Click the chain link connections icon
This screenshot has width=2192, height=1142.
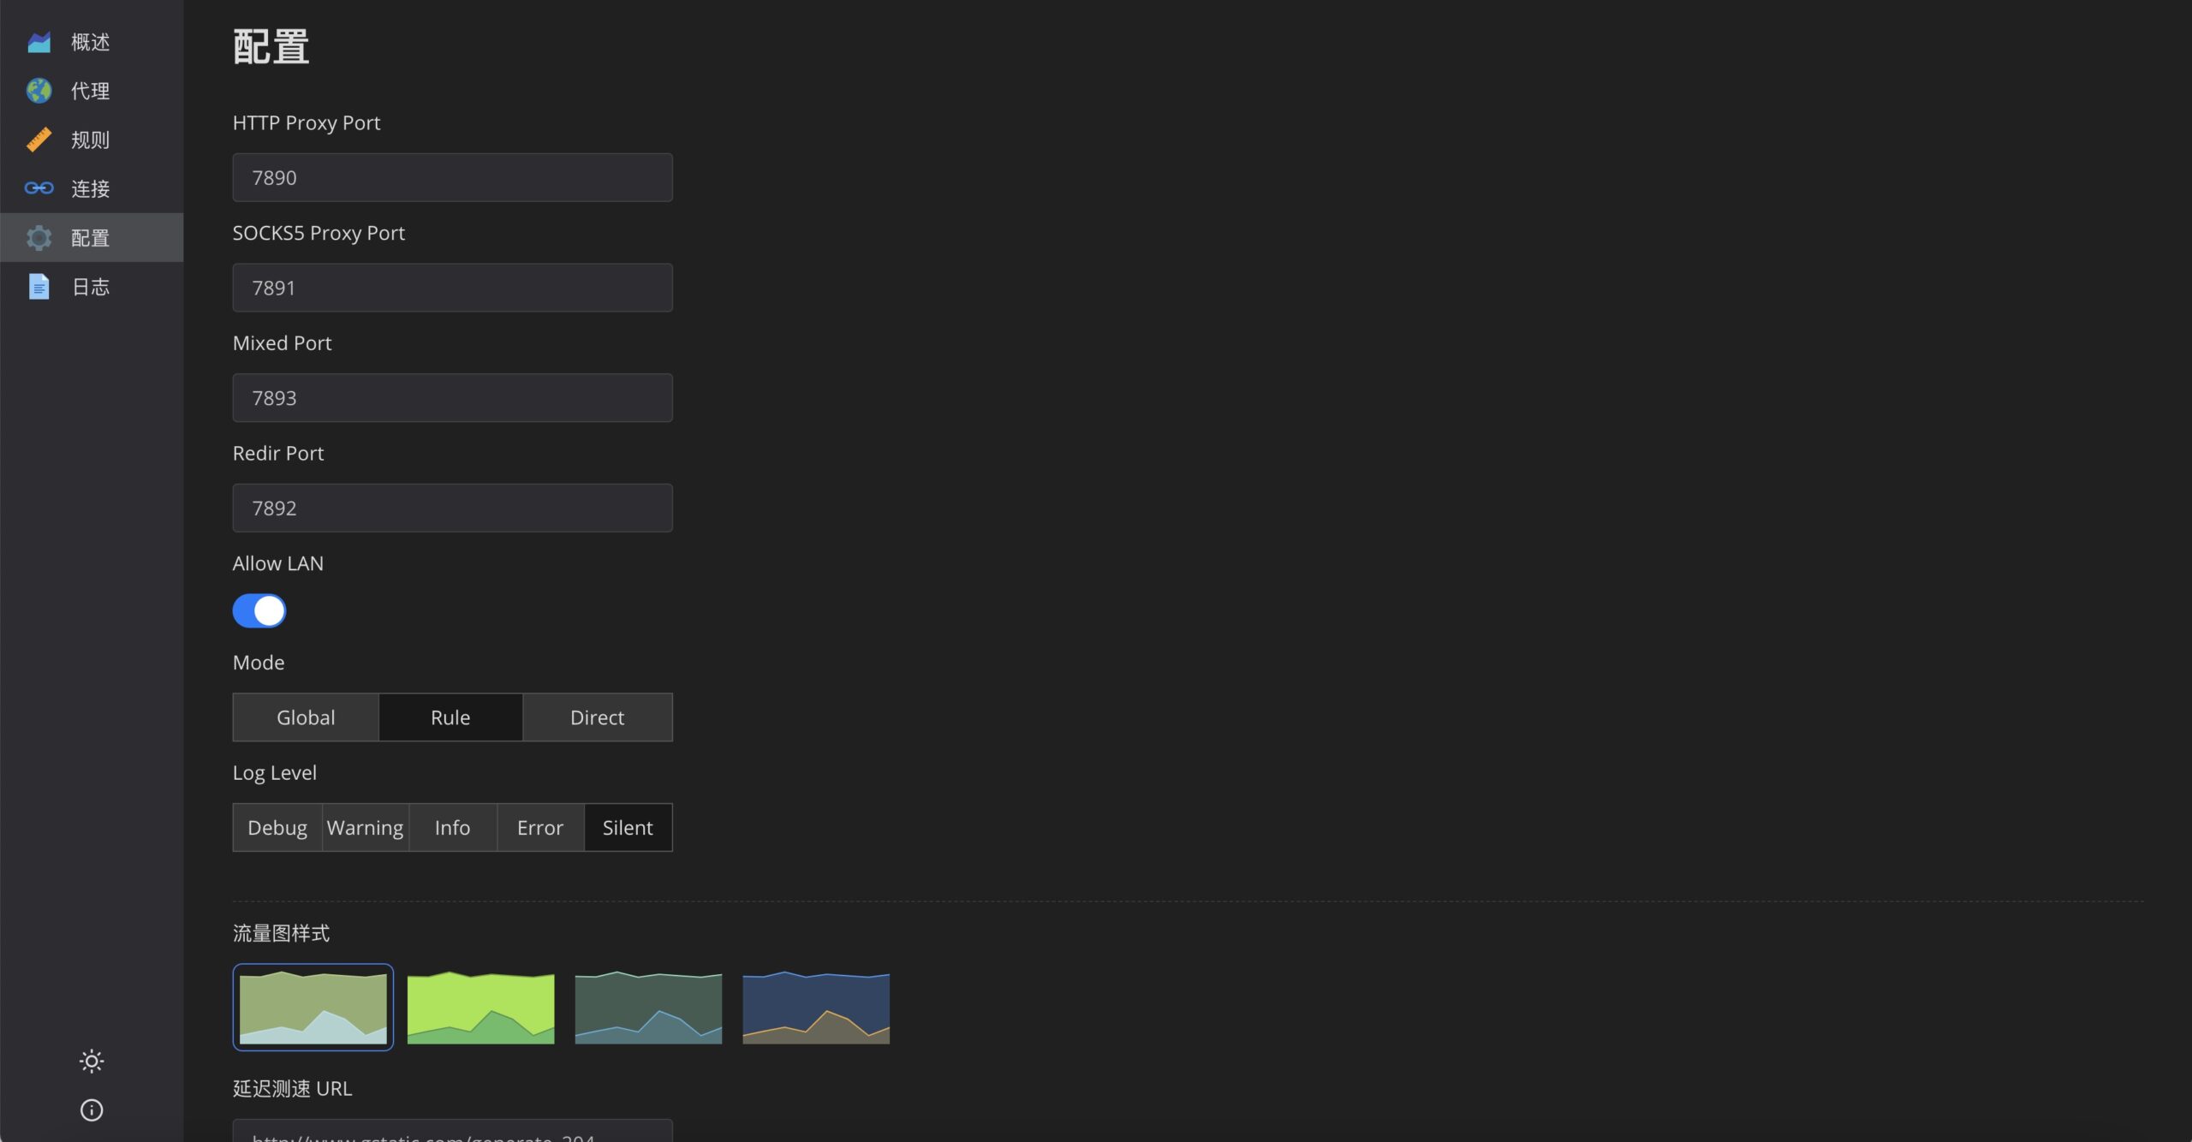point(39,188)
